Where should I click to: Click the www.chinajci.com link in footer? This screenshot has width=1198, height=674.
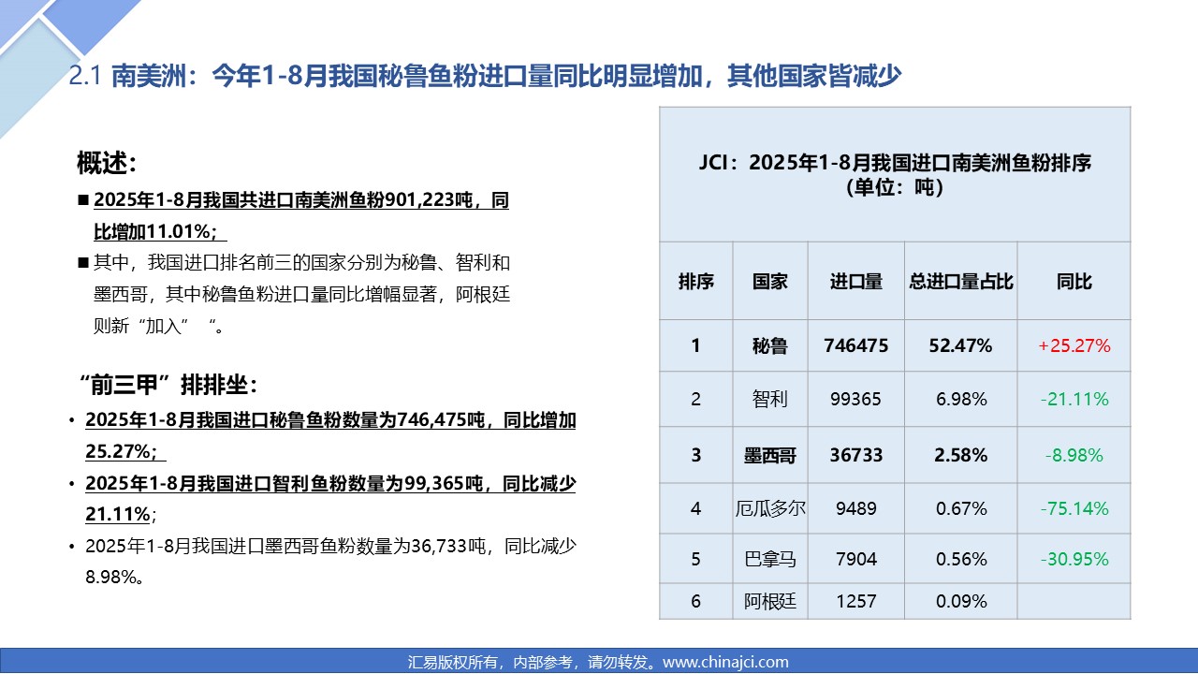point(725,662)
